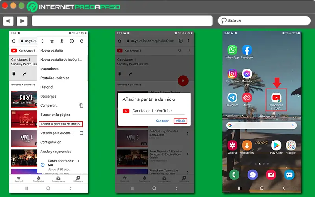
Task: Tap the Google search widget bar
Action: (261, 125)
